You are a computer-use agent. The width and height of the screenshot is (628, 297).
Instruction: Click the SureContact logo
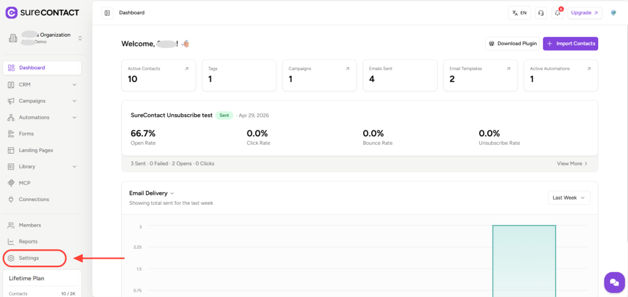pyautogui.click(x=42, y=13)
